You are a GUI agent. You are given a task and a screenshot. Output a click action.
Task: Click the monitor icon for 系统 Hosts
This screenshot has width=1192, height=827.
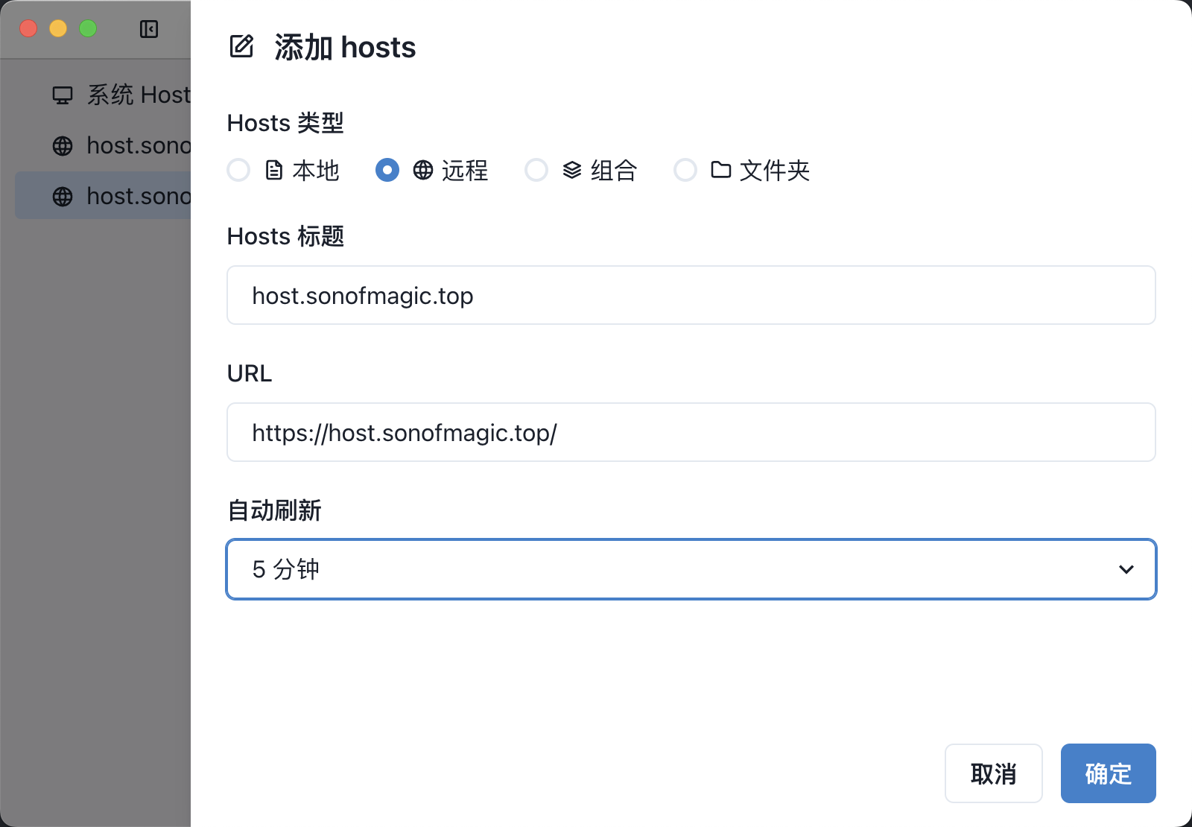[x=63, y=95]
